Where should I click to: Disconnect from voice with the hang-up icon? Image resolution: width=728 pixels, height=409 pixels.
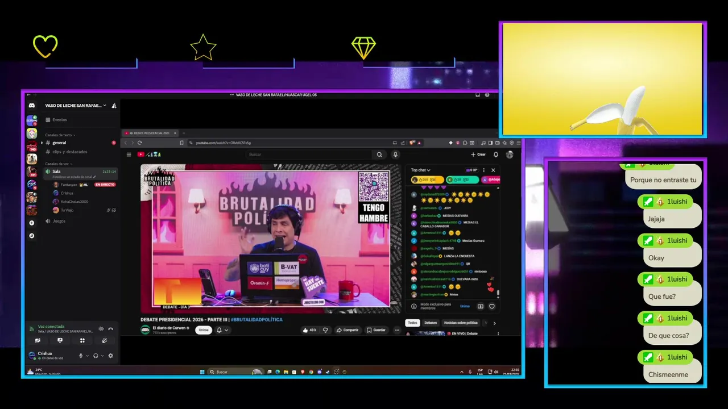[x=111, y=329]
